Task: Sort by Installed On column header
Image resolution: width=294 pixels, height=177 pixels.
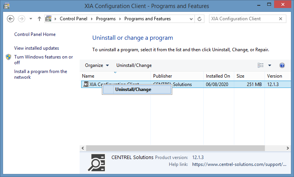Action: tap(219, 76)
